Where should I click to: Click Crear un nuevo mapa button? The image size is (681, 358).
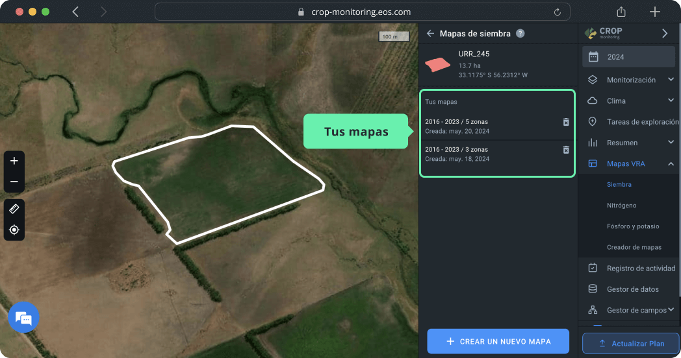pyautogui.click(x=498, y=341)
